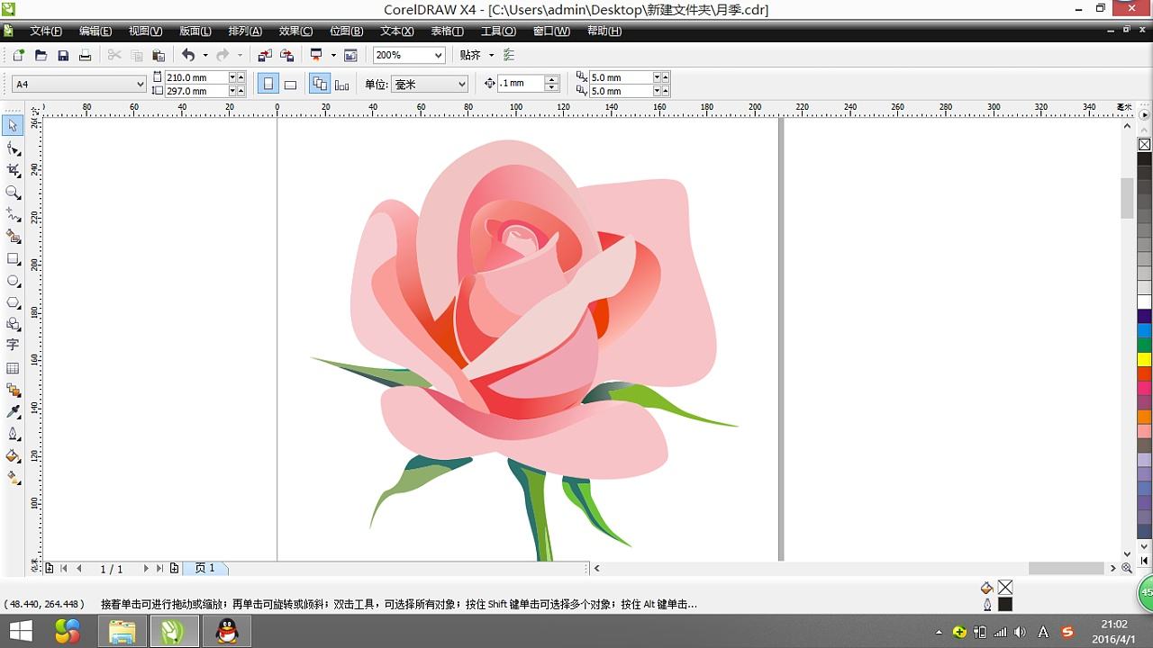This screenshot has width=1153, height=648.
Task: Click the Import icon in toolbar
Action: coord(265,56)
